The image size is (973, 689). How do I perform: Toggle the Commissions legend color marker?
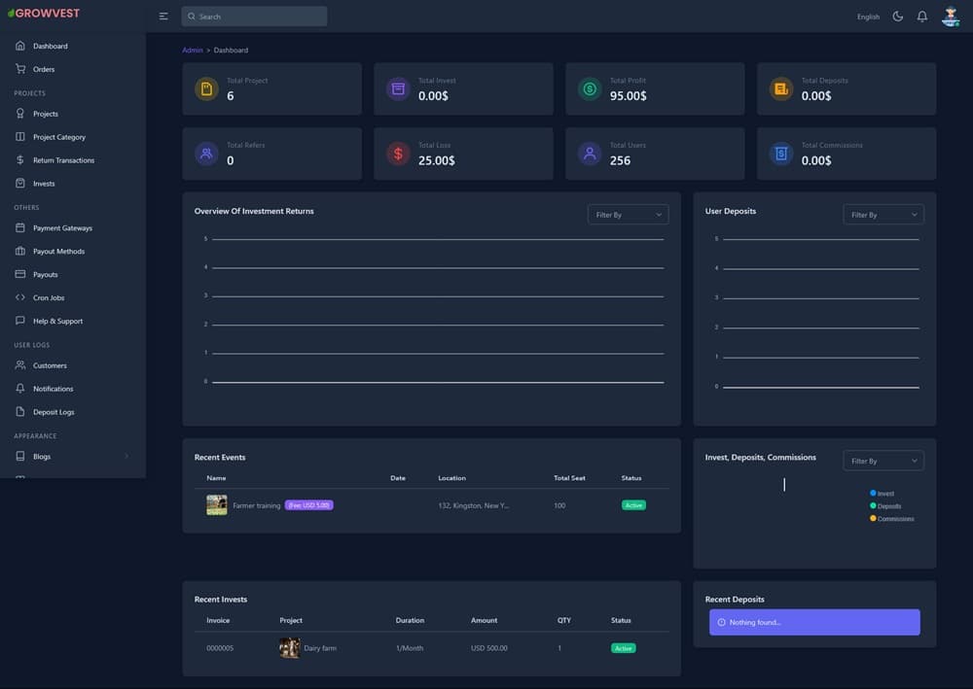coord(874,519)
